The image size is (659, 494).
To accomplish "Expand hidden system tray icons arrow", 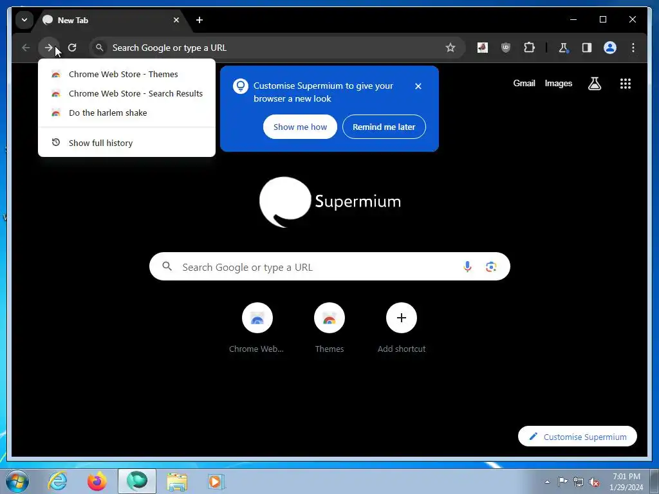I will (547, 482).
